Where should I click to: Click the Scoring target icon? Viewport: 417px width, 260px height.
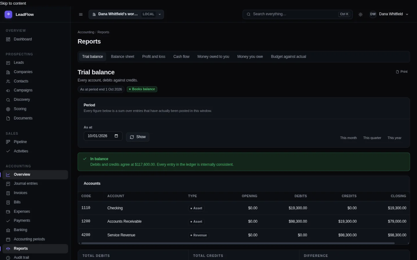(x=8, y=109)
